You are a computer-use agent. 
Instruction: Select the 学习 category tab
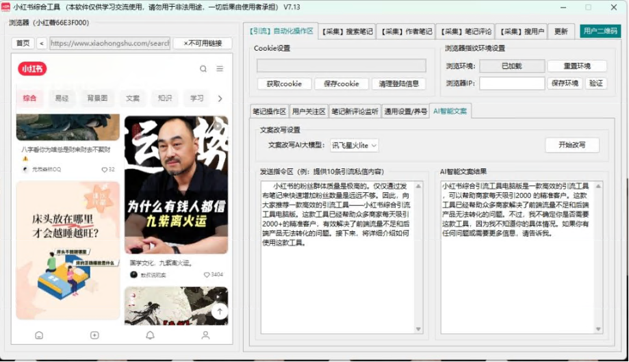tap(197, 99)
